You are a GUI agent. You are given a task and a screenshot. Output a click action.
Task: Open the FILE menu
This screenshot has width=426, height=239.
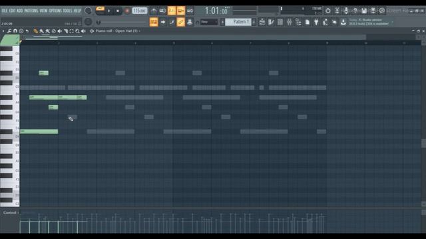click(x=5, y=11)
